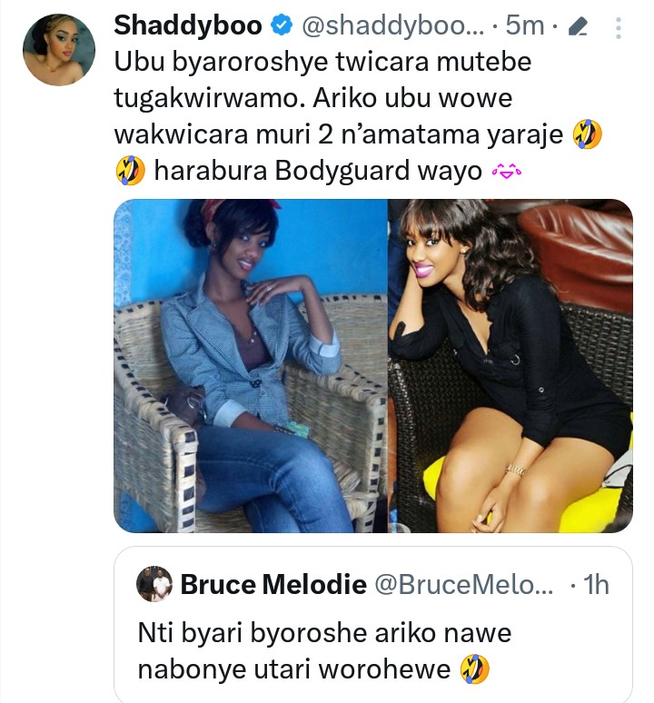
Task: Click the Bruce Melodie display name
Action: [273, 585]
